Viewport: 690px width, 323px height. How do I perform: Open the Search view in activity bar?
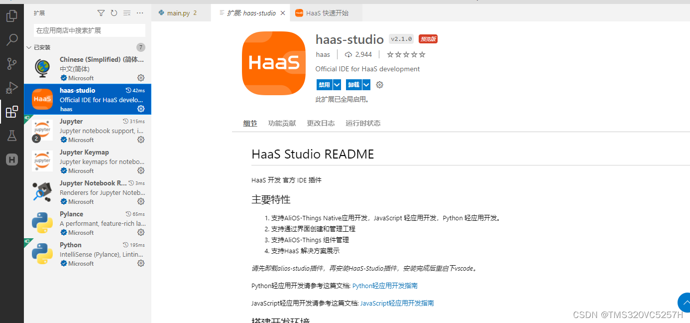point(11,40)
